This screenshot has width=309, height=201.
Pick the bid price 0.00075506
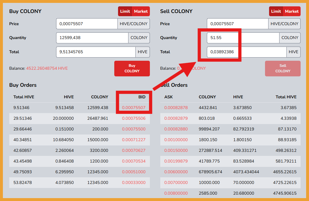(134, 118)
